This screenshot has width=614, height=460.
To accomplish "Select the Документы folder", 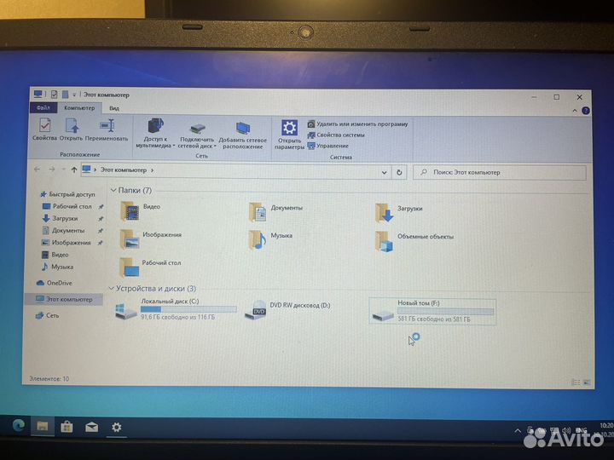I will click(275, 212).
